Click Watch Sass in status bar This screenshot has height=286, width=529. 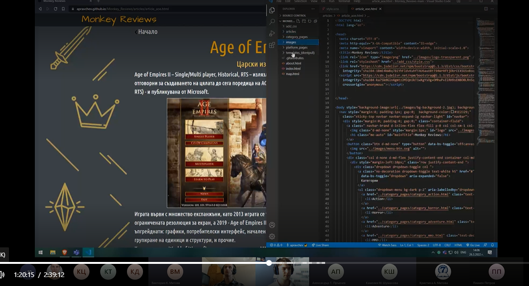point(387,245)
